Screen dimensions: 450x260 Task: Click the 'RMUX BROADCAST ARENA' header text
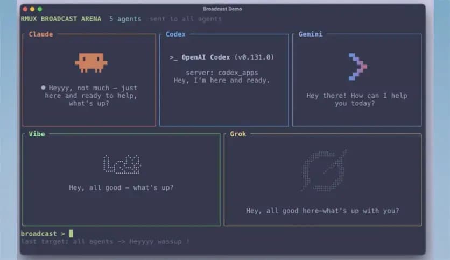click(61, 19)
